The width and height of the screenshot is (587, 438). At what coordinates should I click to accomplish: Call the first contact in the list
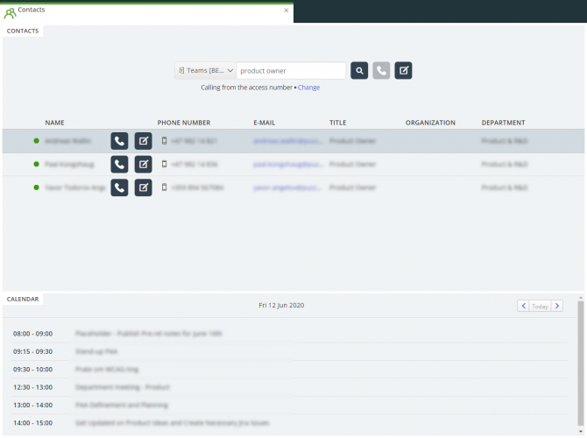tap(119, 141)
